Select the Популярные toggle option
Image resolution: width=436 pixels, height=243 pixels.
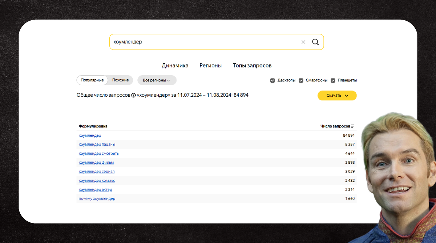click(x=92, y=80)
